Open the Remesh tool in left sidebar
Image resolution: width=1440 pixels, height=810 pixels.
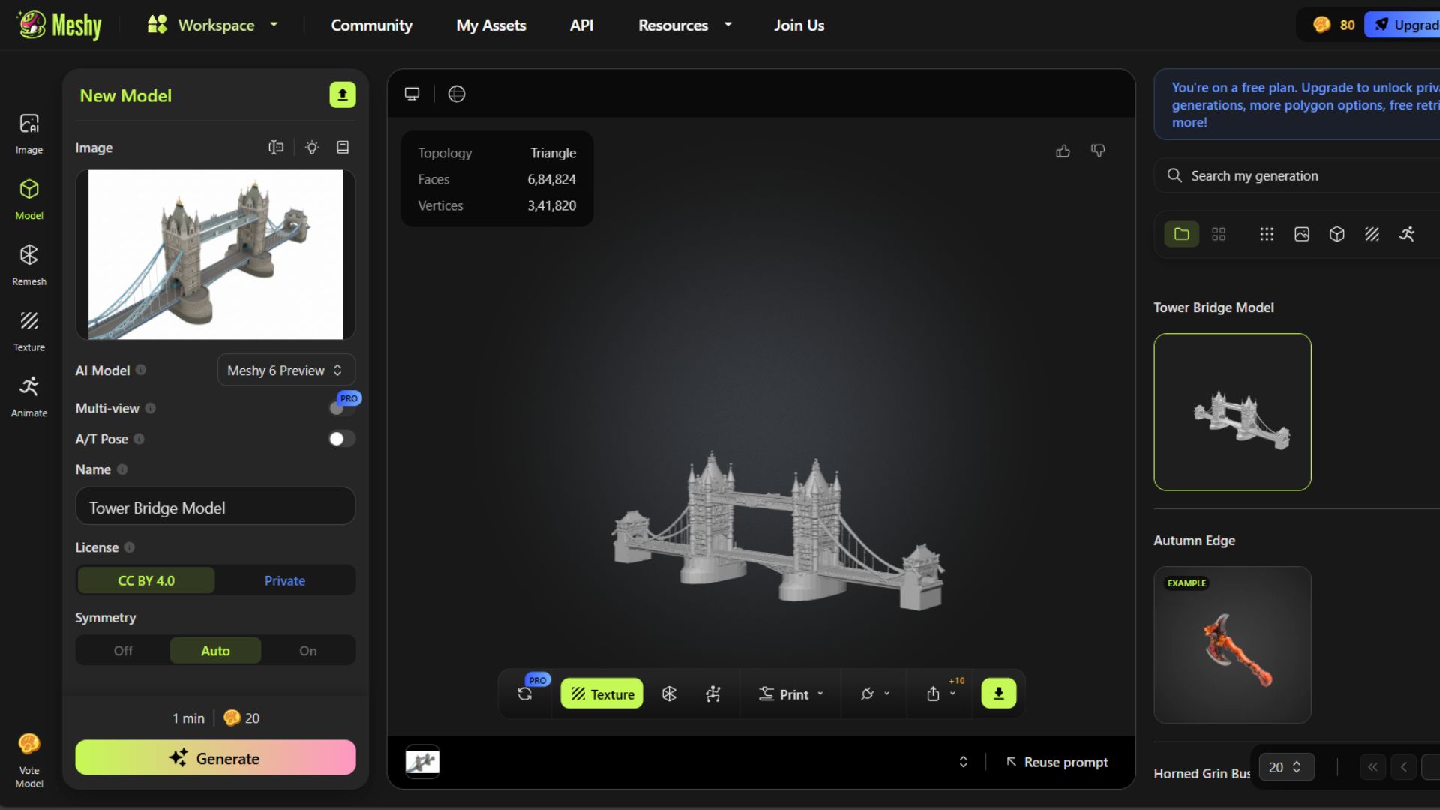click(29, 264)
